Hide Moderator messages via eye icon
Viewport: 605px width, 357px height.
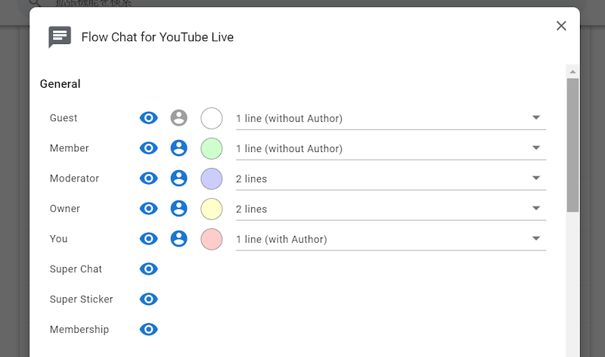149,178
